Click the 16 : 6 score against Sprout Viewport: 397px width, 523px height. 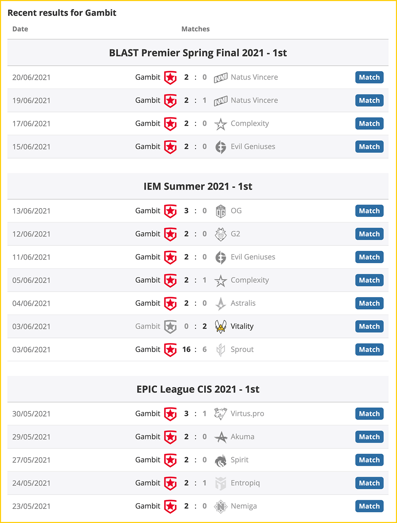[x=194, y=349]
